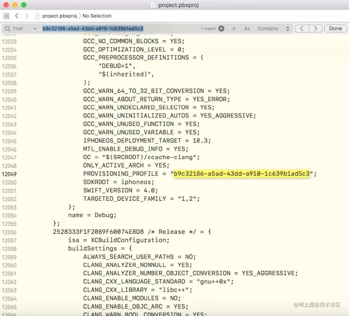The image size is (349, 316).
Task: Click the CLANG_ENABLE_MODULES = NO line
Action: coord(132,298)
